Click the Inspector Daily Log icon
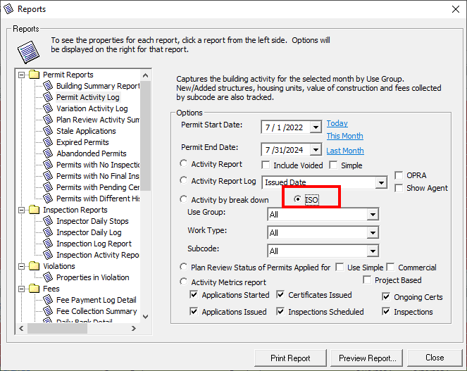Image resolution: width=467 pixels, height=371 pixels. (48, 232)
